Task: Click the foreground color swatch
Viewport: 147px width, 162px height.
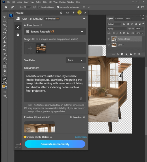Action: pyautogui.click(x=4, y=86)
